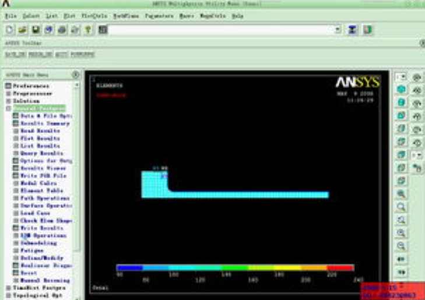The width and height of the screenshot is (425, 300).
Task: Click the command prompt icon beside input
Action: 103,30
